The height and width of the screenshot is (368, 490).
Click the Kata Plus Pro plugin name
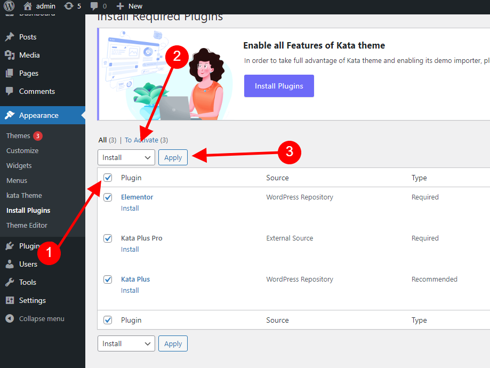142,238
